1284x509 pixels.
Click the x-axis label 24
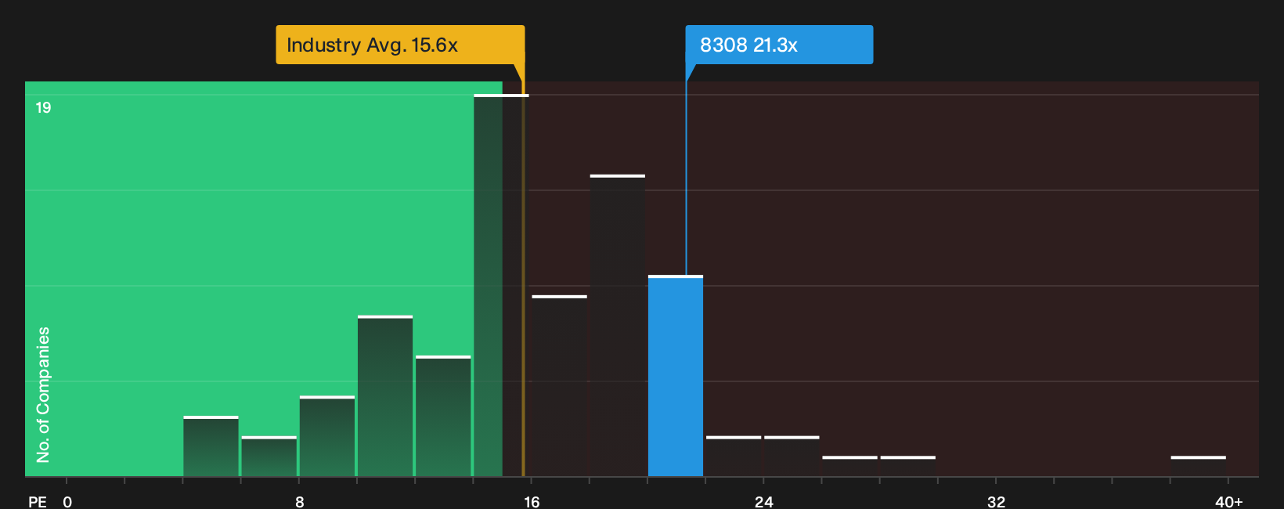point(764,501)
